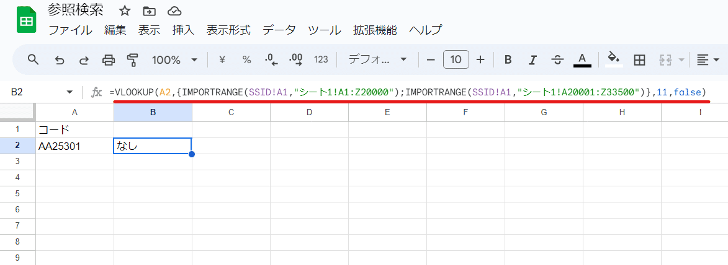Open the 123 number formats menu
Viewport: 728px width, 265px height.
[321, 59]
